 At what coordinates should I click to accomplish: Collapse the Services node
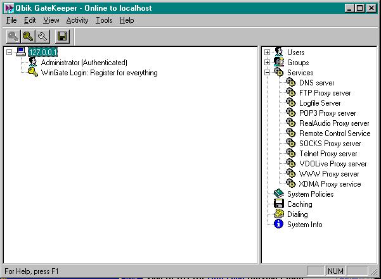click(267, 73)
